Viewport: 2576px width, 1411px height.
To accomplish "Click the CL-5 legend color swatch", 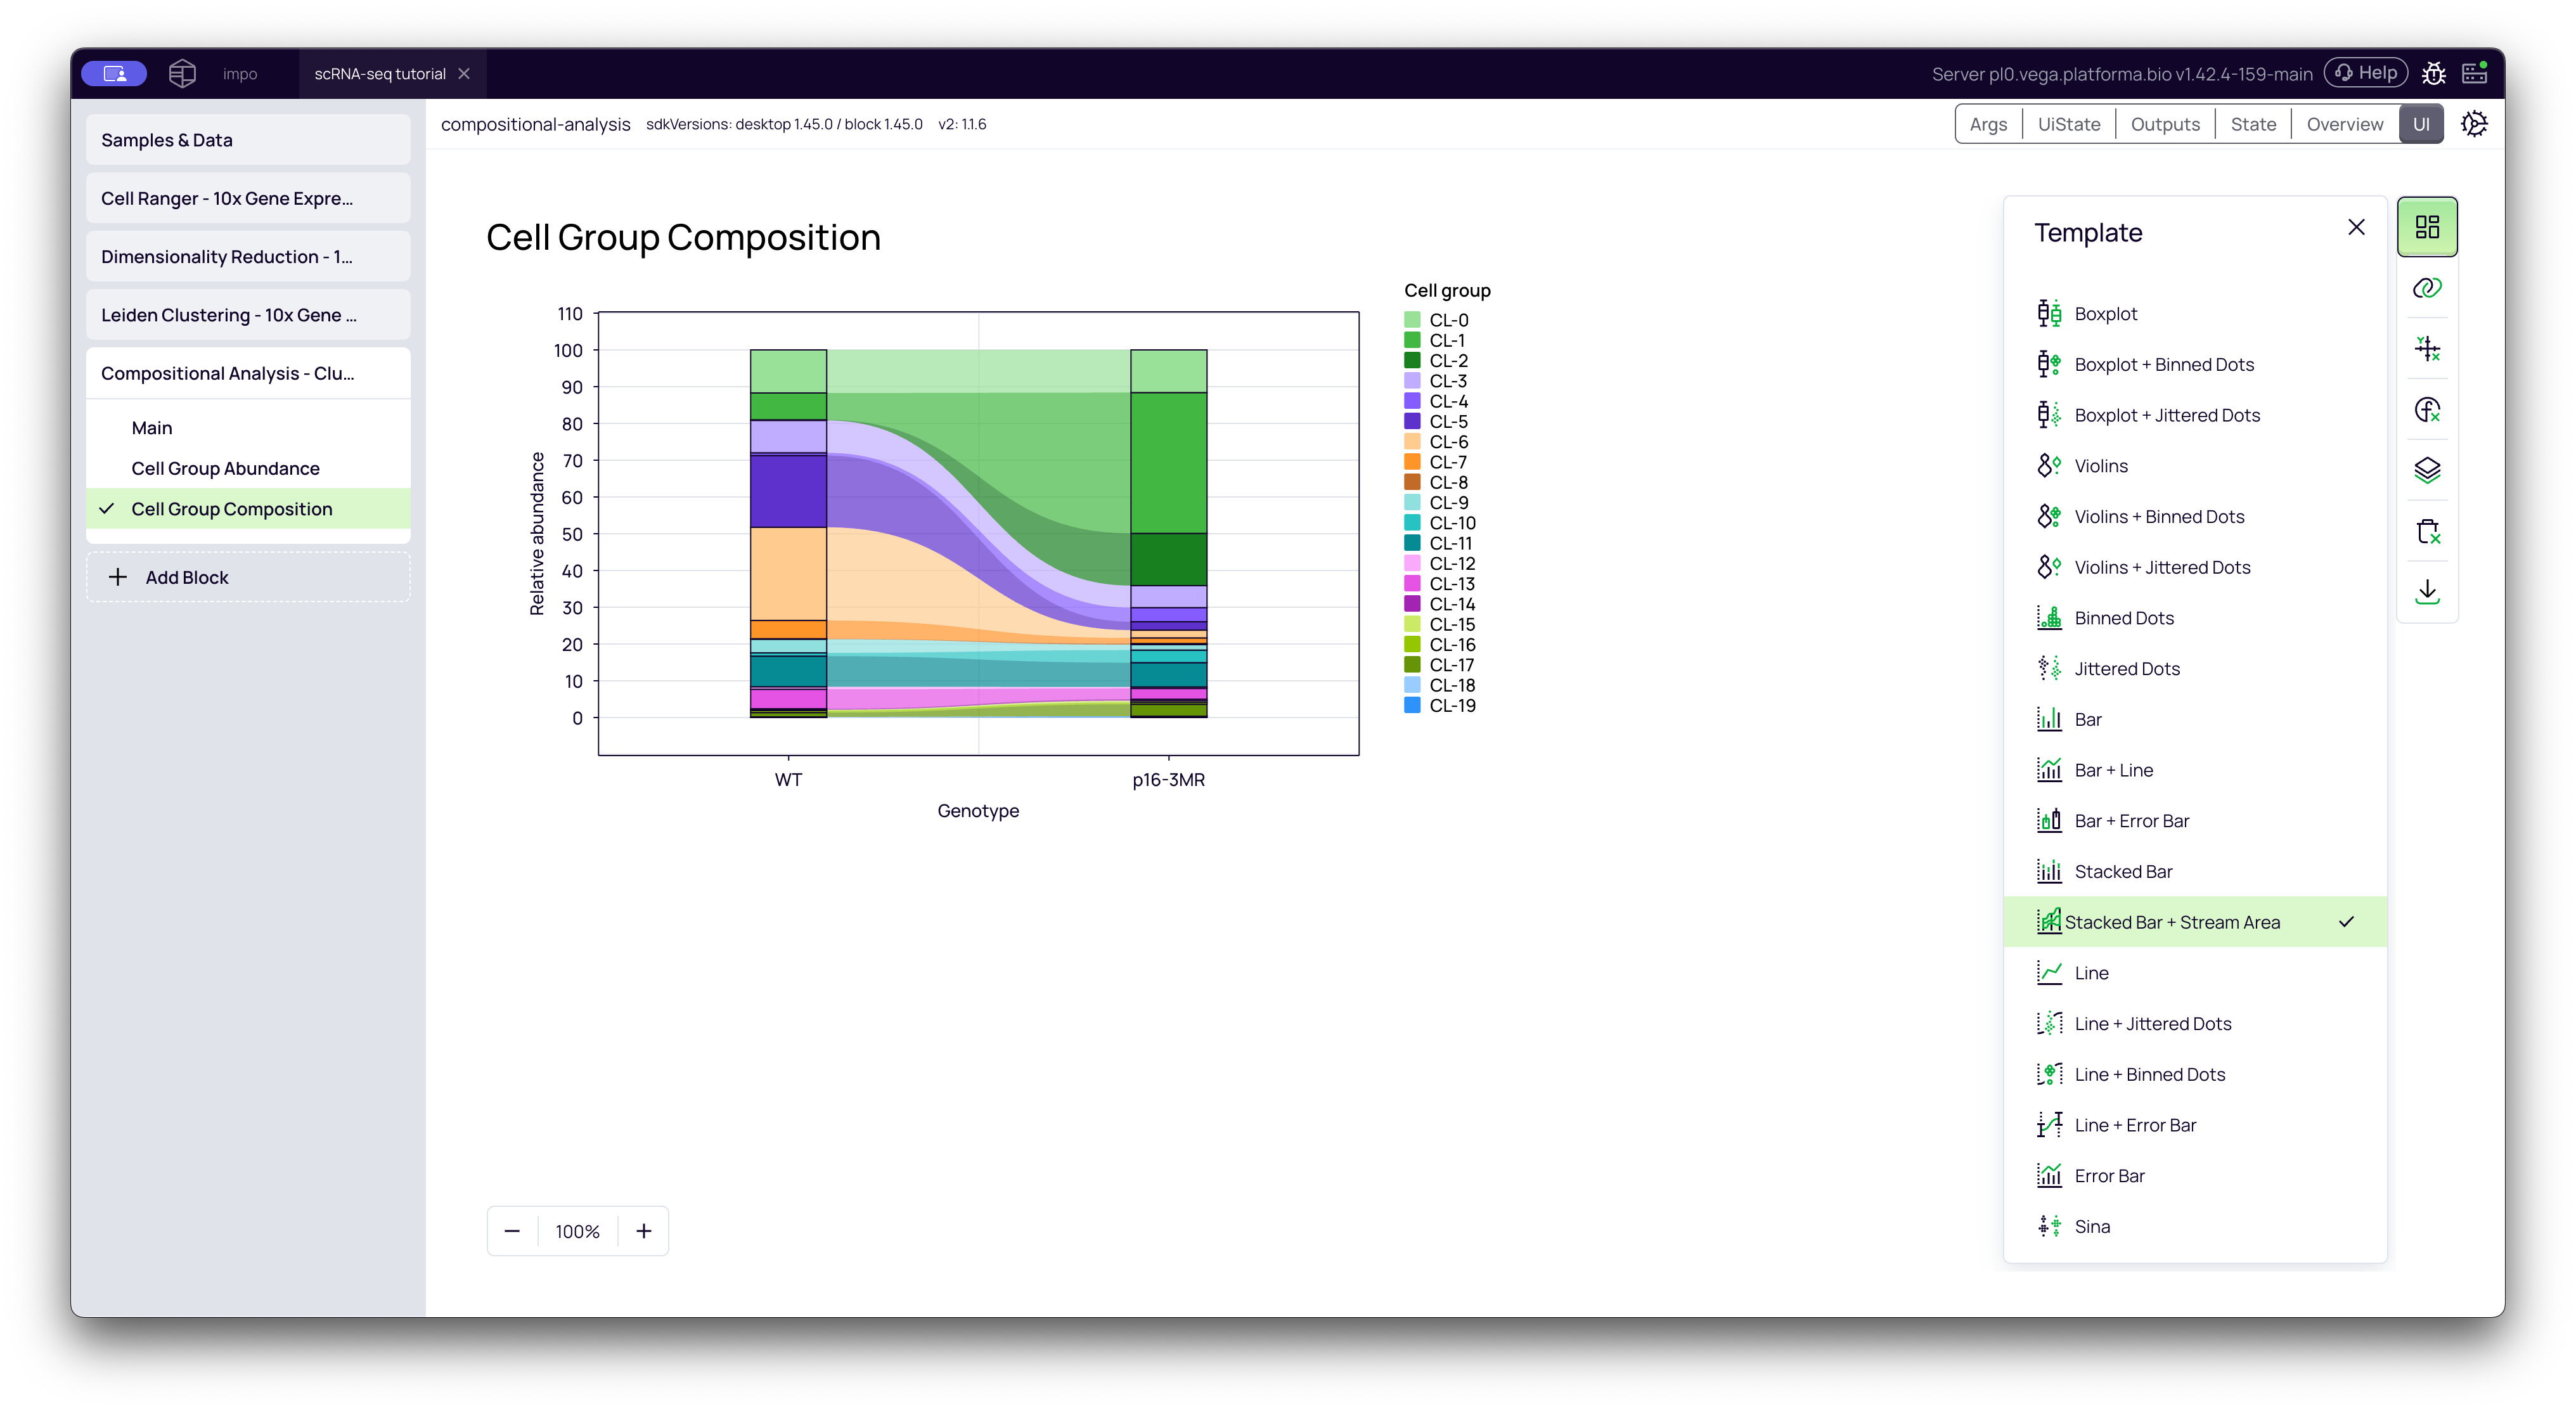I will [x=1412, y=422].
